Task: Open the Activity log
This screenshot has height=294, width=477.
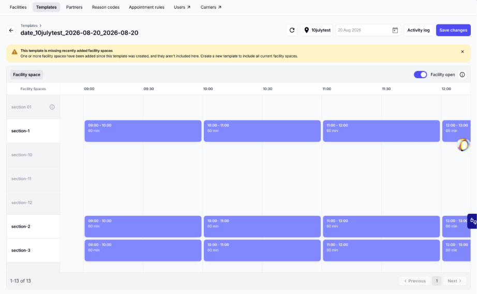Action: tap(419, 30)
